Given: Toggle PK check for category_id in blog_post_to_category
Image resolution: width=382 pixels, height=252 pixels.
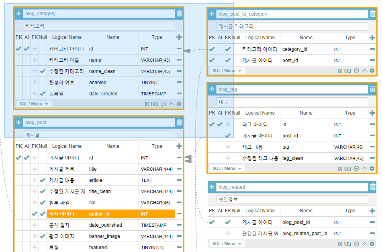Looking at the screenshot, I should (x=212, y=49).
